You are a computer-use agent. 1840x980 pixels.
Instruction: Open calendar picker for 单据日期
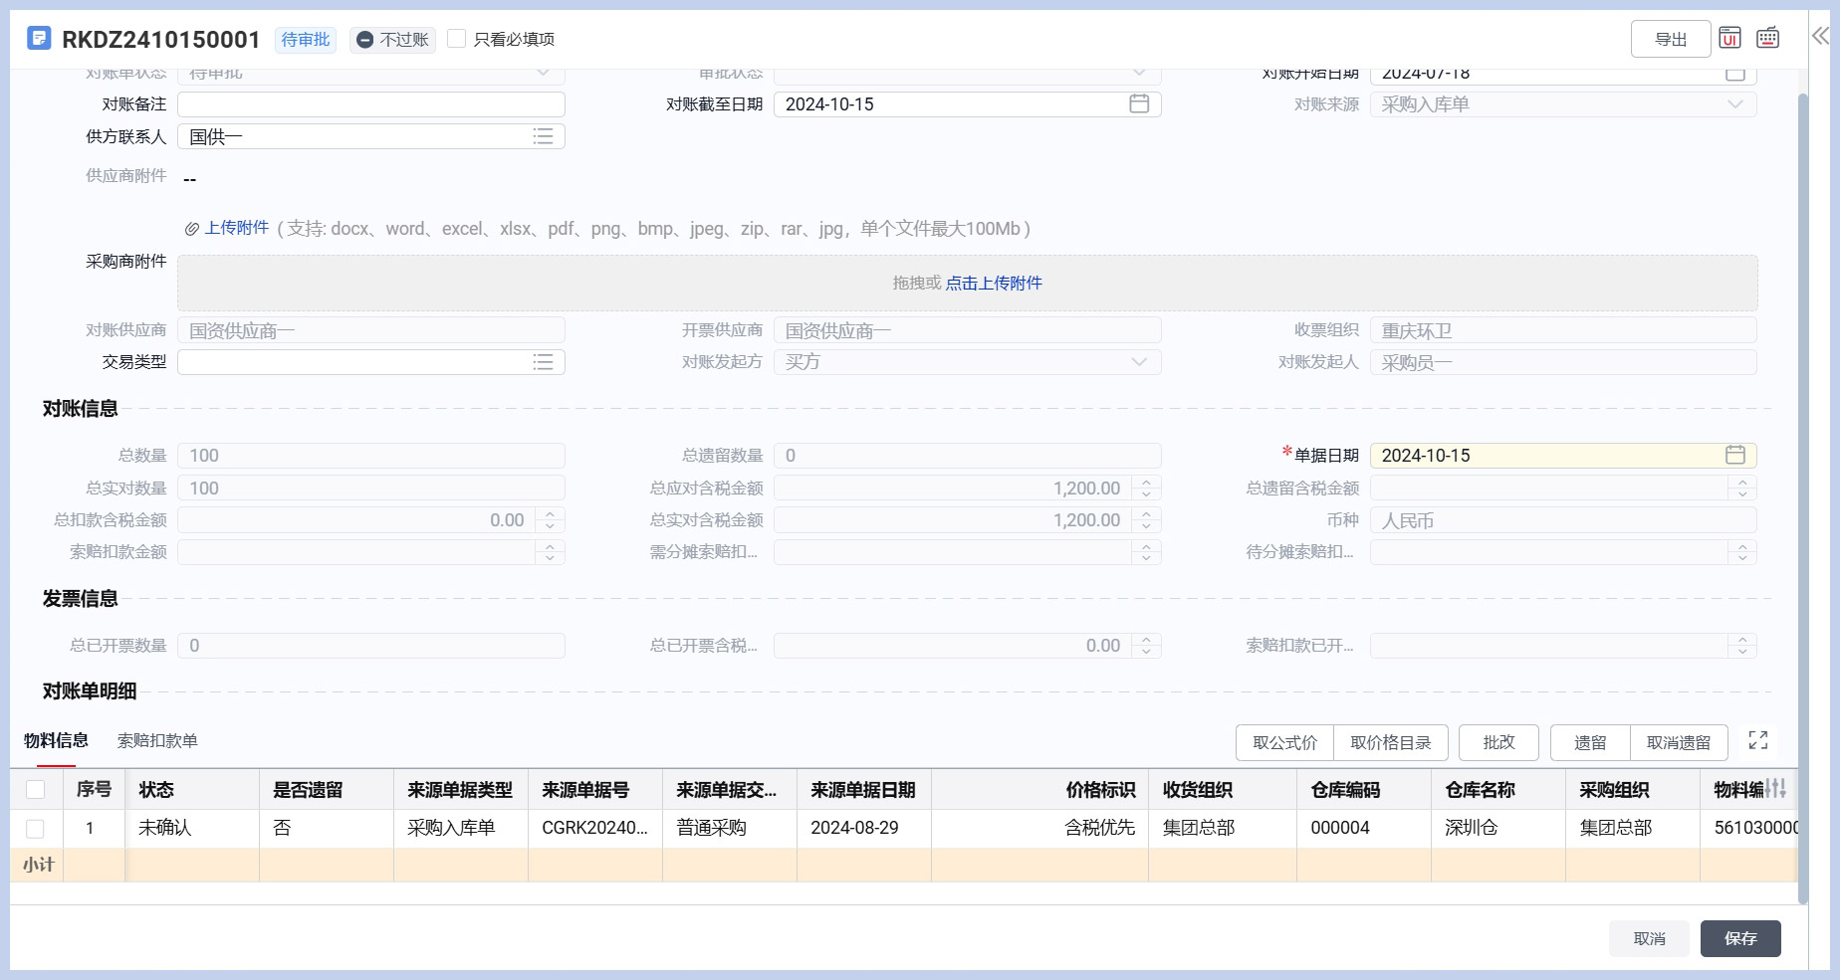pos(1734,456)
